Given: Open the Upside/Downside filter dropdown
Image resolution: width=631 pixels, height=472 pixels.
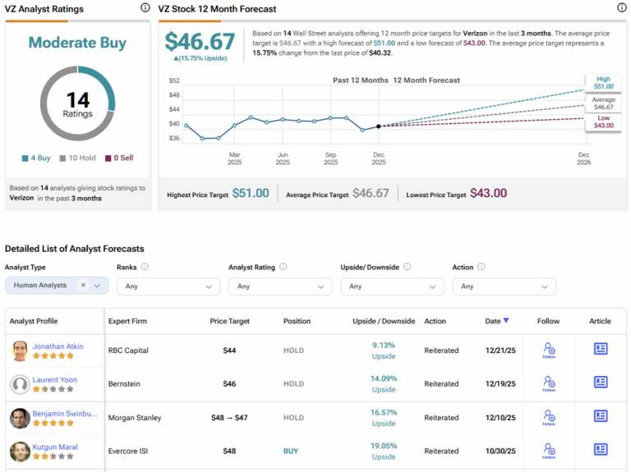Looking at the screenshot, I should (392, 286).
